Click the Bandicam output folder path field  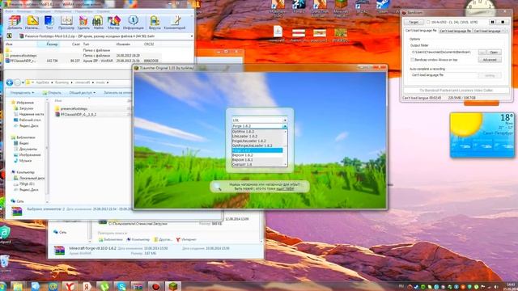(x=444, y=52)
